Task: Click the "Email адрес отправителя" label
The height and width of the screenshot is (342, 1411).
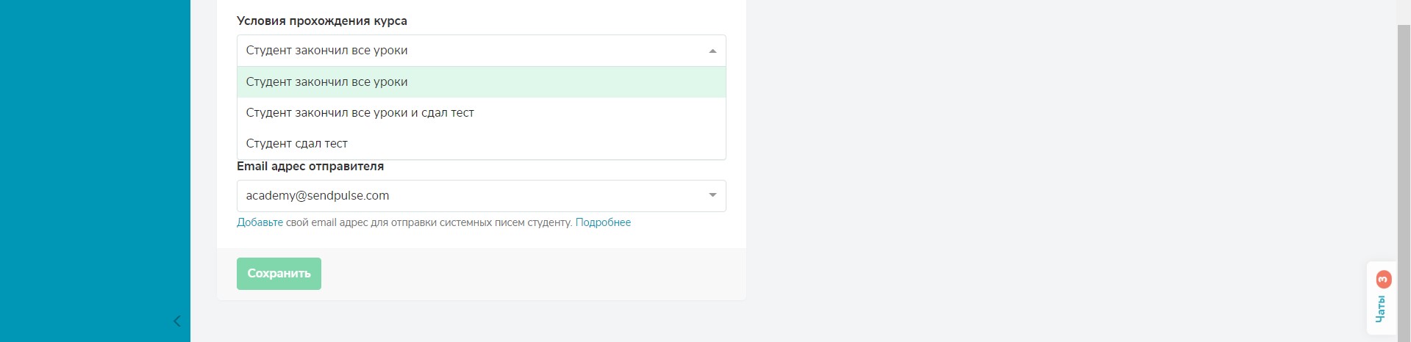Action: pos(310,167)
